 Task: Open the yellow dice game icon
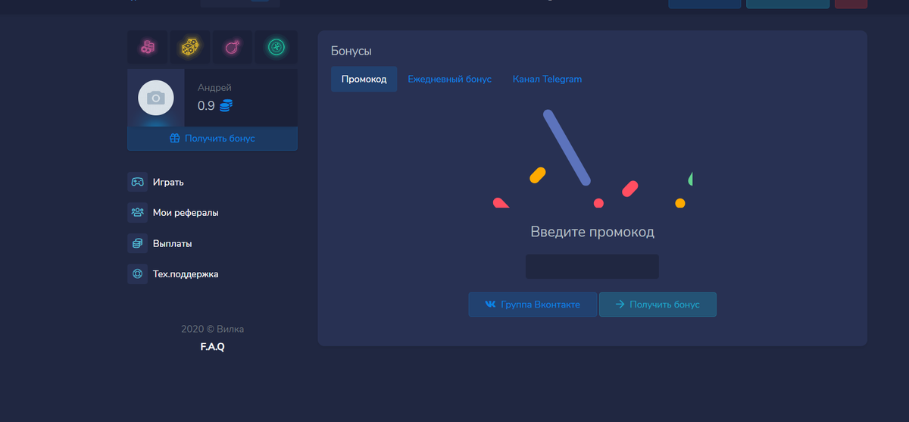(x=190, y=48)
